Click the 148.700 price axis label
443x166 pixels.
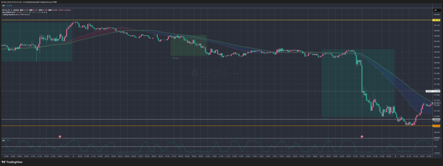(x=437, y=25)
